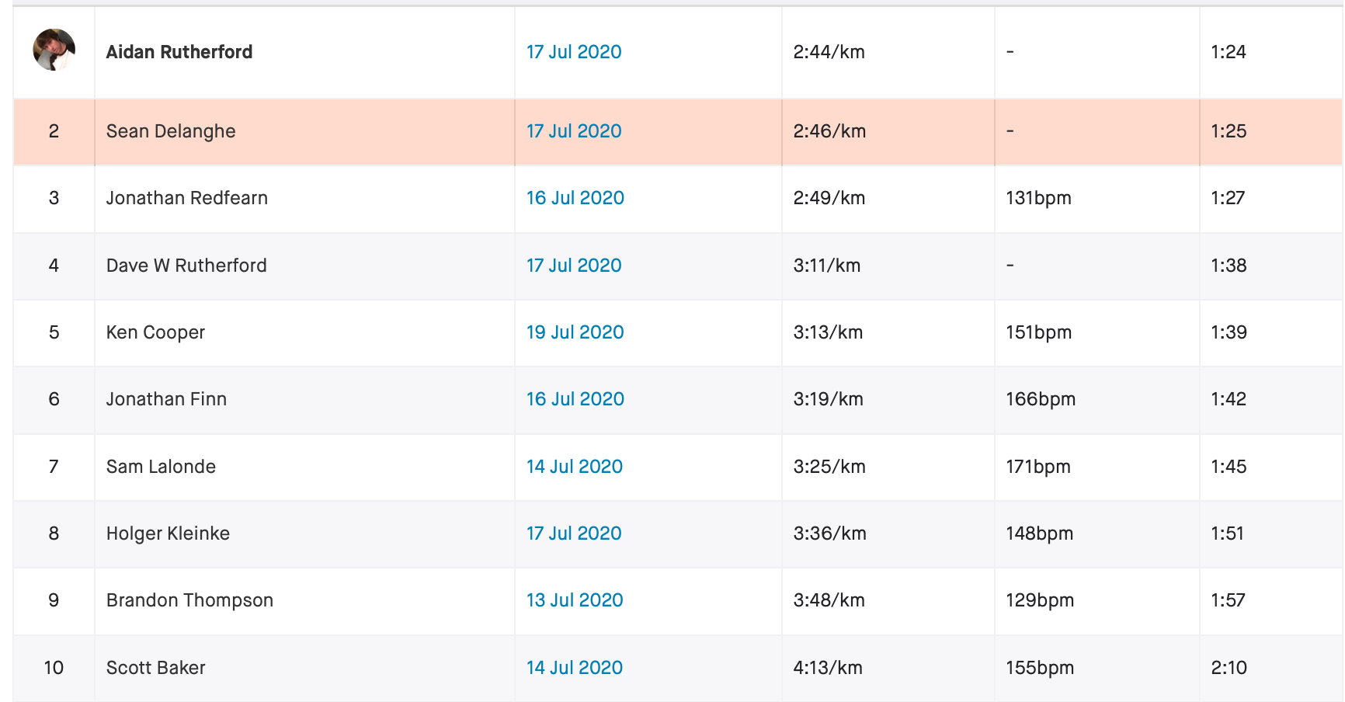1345x702 pixels.
Task: Select the Ken Cooper leaderboard entry
Action: (x=155, y=332)
